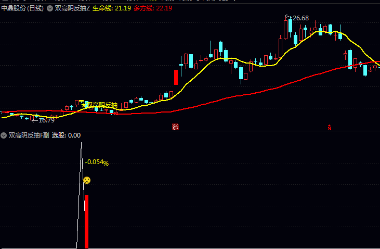
Task: Click the star 双高阴反抽 signal label
Action: click(x=100, y=105)
